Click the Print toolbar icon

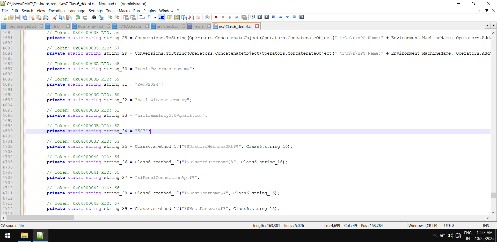[x=46, y=17]
